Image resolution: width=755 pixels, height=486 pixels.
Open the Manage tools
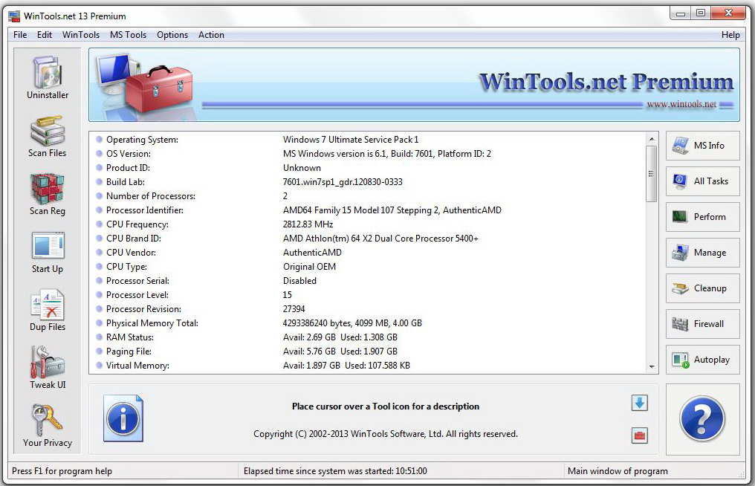[x=702, y=253]
